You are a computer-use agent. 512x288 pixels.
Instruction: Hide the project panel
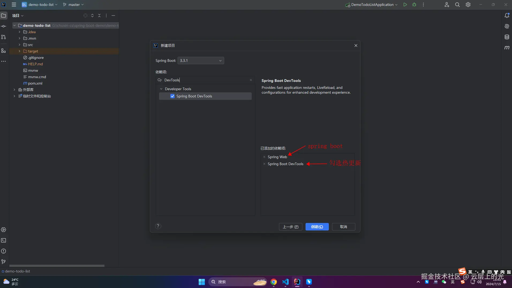(x=113, y=16)
